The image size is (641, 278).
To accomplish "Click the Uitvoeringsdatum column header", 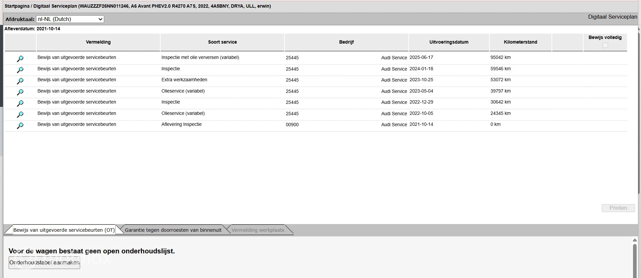I will pos(449,42).
